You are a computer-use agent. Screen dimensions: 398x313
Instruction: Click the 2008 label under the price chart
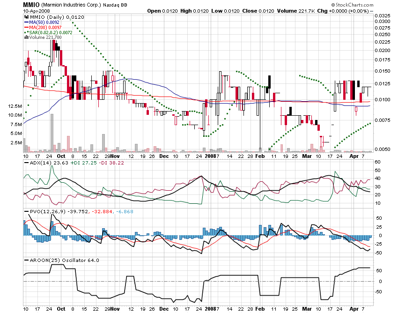[x=210, y=156]
